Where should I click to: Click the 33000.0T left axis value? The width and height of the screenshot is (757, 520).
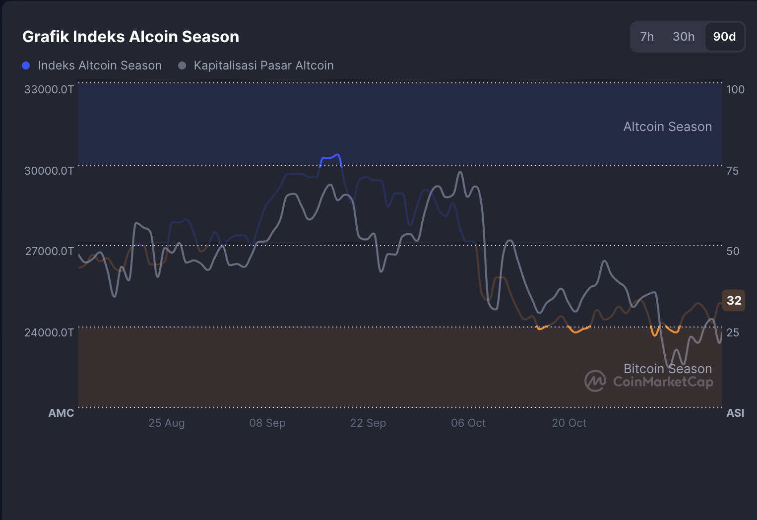(x=49, y=89)
